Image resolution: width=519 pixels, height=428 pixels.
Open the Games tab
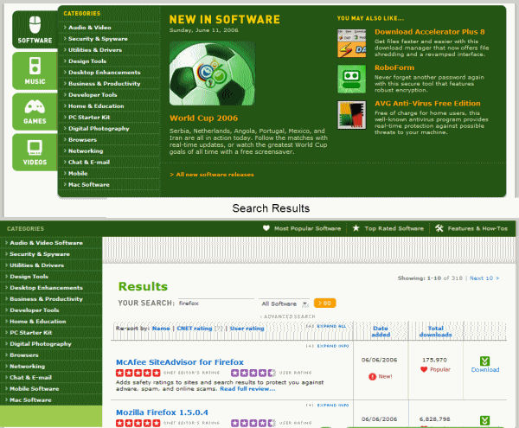pos(35,112)
